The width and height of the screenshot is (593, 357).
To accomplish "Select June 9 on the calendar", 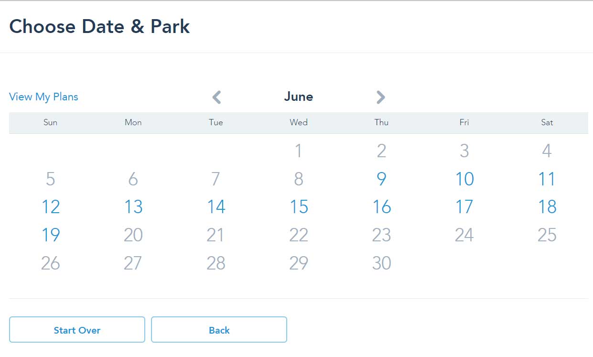I will (381, 179).
